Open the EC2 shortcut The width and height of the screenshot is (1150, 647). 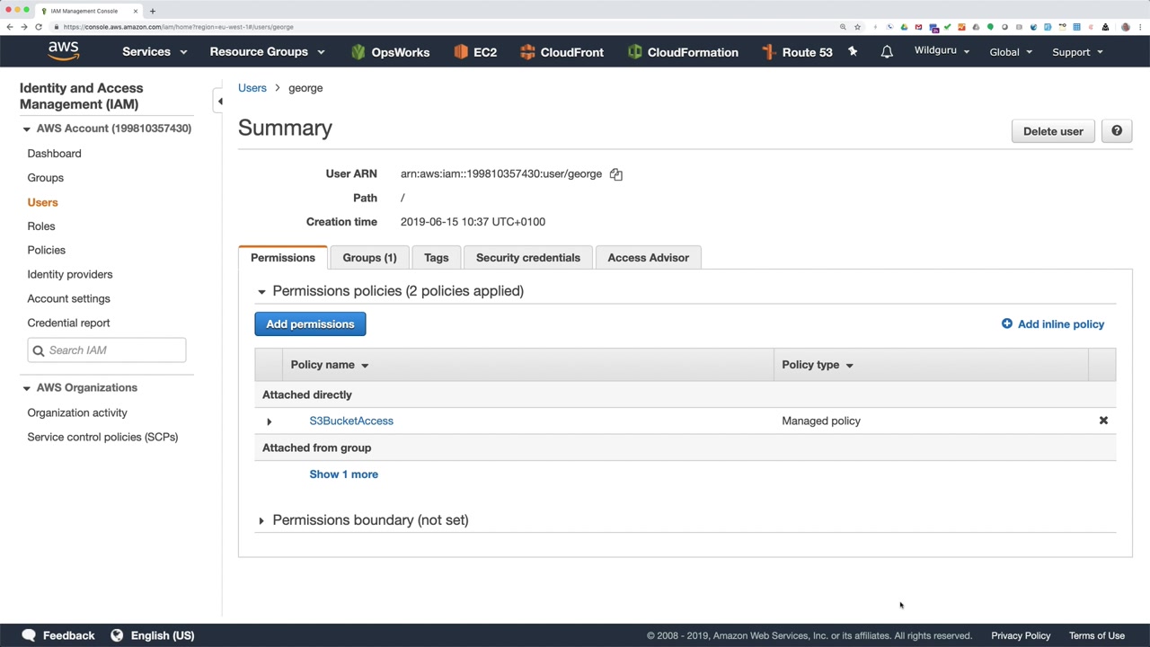coord(475,52)
